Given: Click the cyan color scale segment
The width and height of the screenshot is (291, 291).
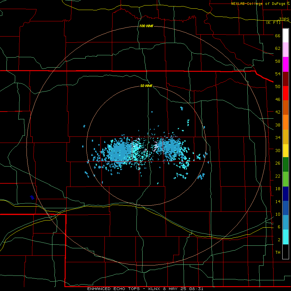Looking at the screenshot, I should [x=286, y=237].
